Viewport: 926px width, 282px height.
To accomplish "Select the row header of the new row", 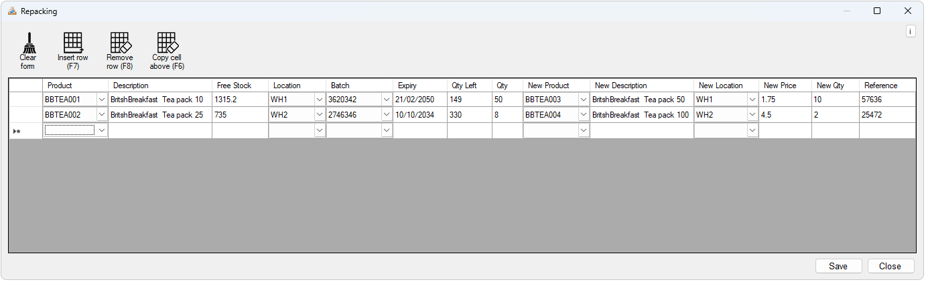I will point(25,131).
